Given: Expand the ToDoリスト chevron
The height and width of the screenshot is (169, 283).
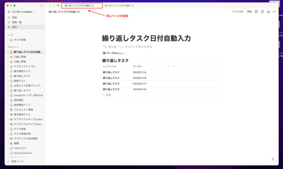Looking at the screenshot, I should (x=8, y=148).
